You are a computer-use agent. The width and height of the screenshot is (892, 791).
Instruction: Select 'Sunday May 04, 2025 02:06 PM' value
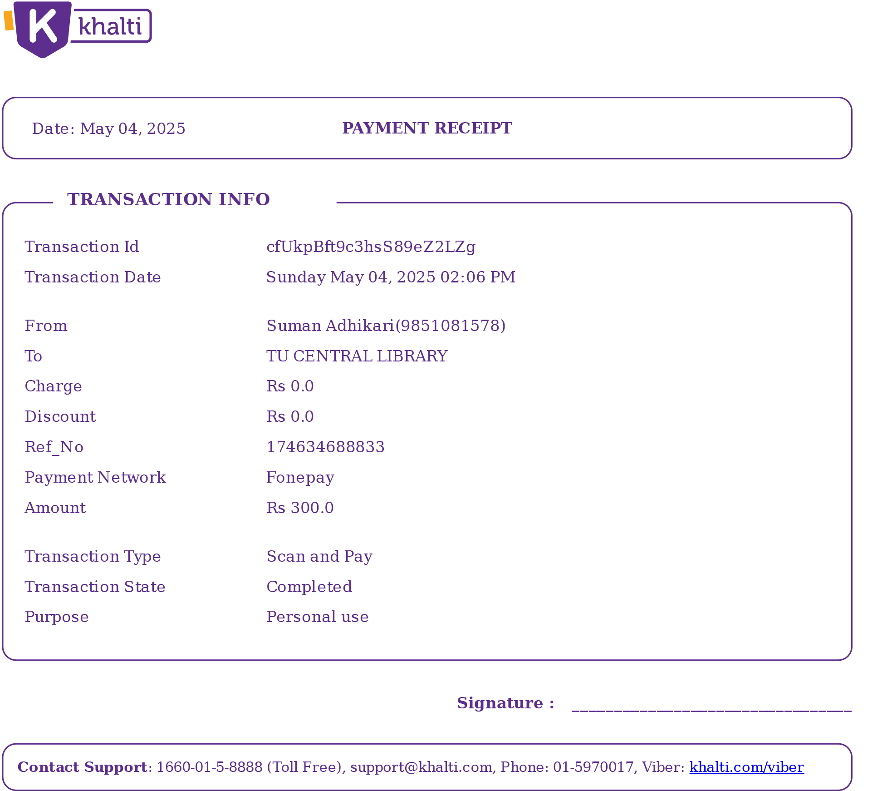[x=391, y=277]
